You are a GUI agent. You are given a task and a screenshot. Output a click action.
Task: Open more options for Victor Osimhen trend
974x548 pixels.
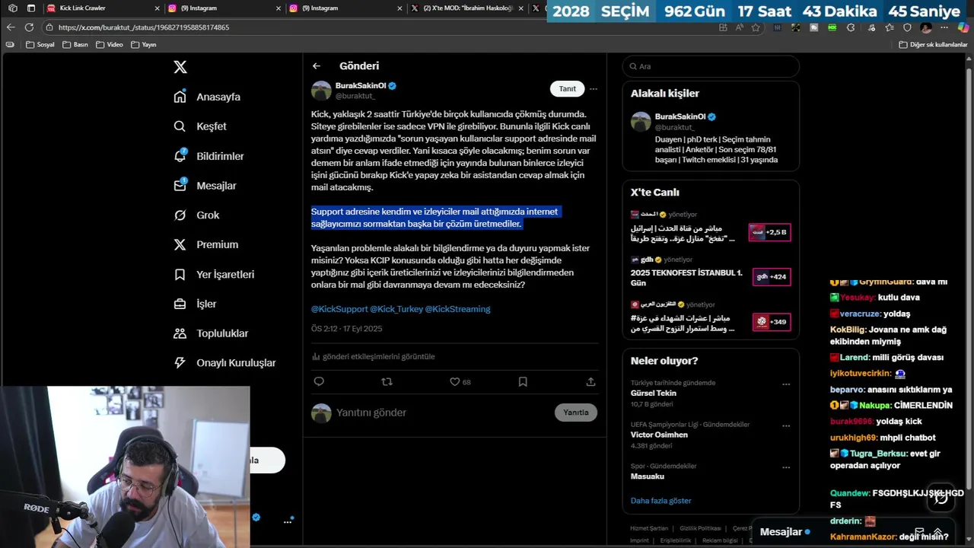(x=786, y=425)
